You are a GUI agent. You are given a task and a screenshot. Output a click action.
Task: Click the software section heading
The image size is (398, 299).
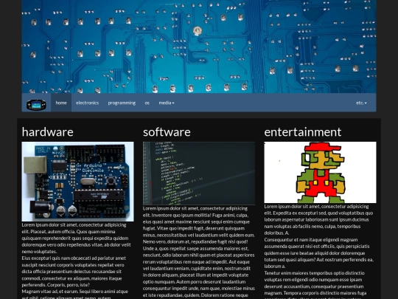pos(167,132)
